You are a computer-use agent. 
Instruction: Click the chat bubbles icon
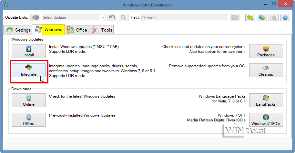point(262,18)
